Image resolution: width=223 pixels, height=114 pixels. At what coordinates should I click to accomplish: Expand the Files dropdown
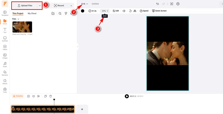click(15, 19)
